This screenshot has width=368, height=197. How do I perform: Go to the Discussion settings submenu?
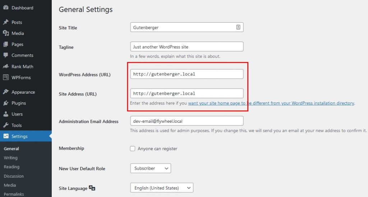14,176
